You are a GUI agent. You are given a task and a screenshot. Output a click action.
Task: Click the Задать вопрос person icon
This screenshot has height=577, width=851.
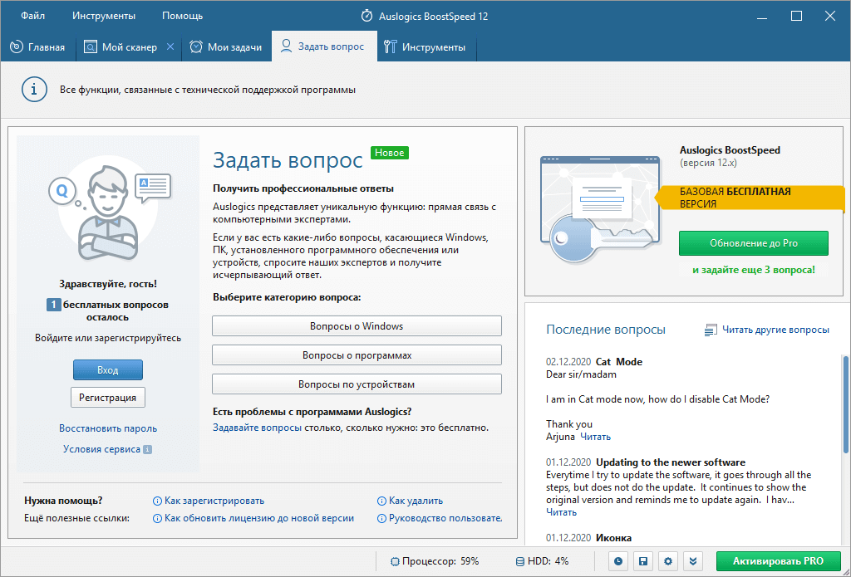pos(286,46)
